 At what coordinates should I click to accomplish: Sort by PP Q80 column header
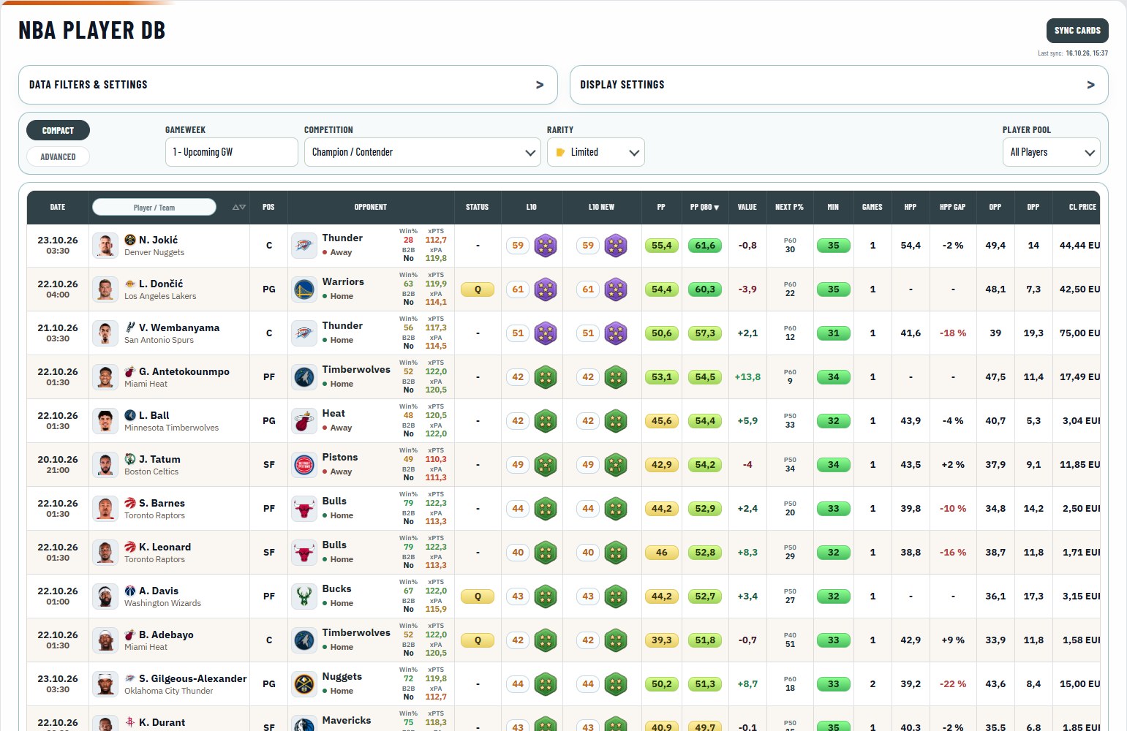coord(704,208)
